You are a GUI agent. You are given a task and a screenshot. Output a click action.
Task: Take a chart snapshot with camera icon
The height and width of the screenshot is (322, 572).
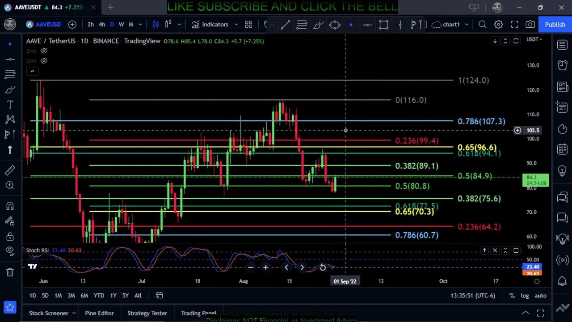tap(530, 25)
